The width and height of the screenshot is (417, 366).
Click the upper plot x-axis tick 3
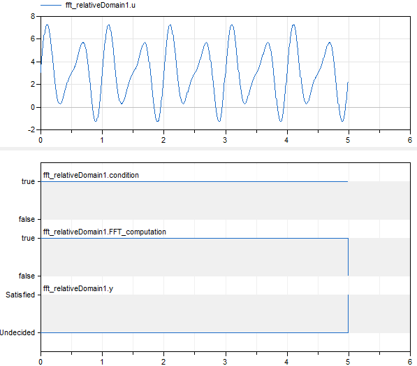(225, 140)
